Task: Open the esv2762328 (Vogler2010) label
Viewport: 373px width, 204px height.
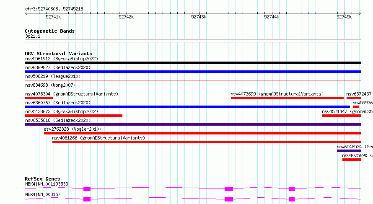Action: click(73, 129)
